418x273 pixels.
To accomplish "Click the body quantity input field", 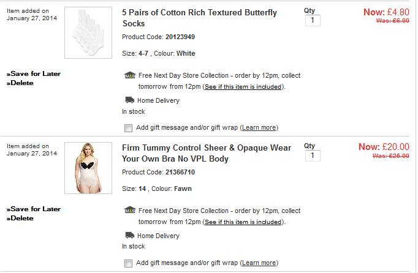I will point(312,156).
